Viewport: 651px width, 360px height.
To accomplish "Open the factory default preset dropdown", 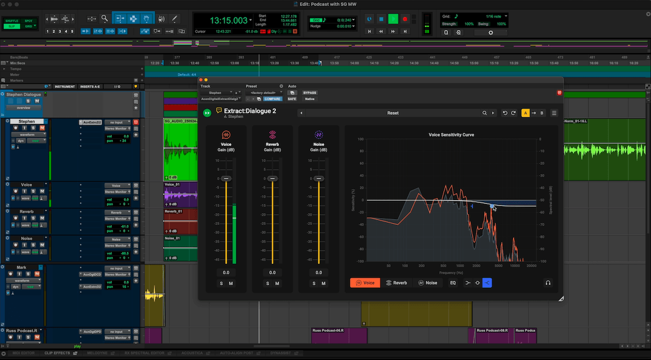I will [x=264, y=93].
